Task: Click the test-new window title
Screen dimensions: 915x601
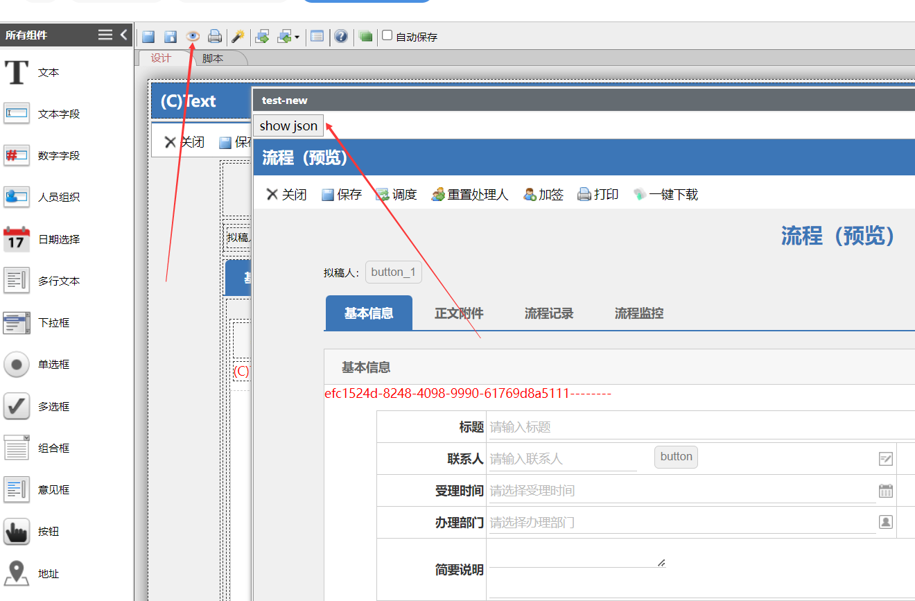Action: 285,101
